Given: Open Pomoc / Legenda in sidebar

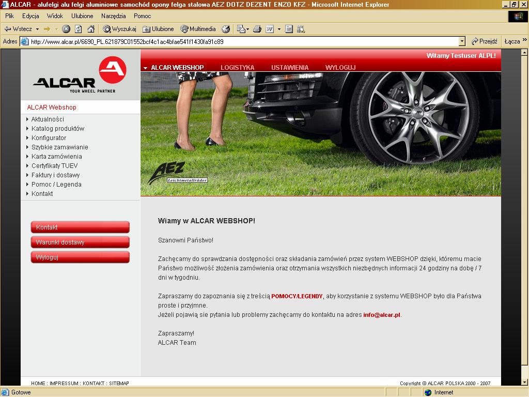Looking at the screenshot, I should click(x=56, y=185).
